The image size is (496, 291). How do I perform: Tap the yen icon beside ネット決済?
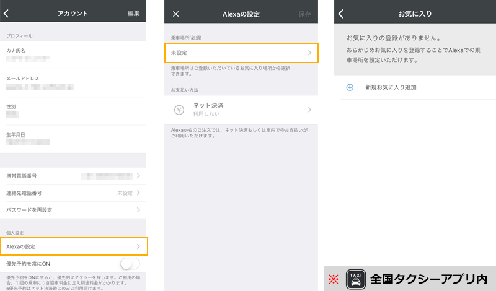point(179,110)
